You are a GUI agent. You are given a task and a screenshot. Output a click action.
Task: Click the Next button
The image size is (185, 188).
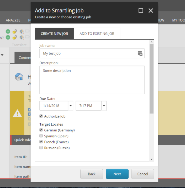[117, 174]
